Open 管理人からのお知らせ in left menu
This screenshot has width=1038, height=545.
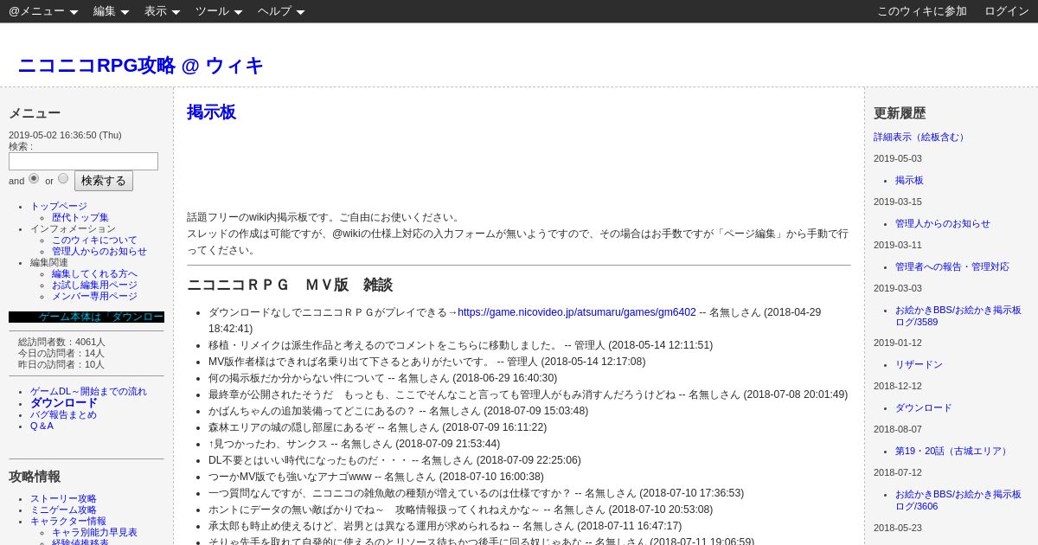(99, 251)
